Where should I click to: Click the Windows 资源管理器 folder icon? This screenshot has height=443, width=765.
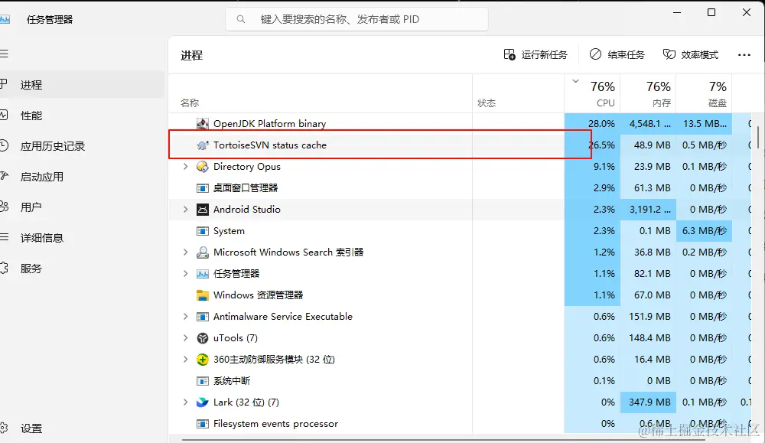[x=202, y=295]
